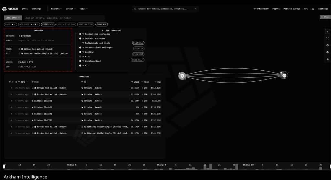Zoom in the graph with plus icon
The image size is (331, 180).
327,45
